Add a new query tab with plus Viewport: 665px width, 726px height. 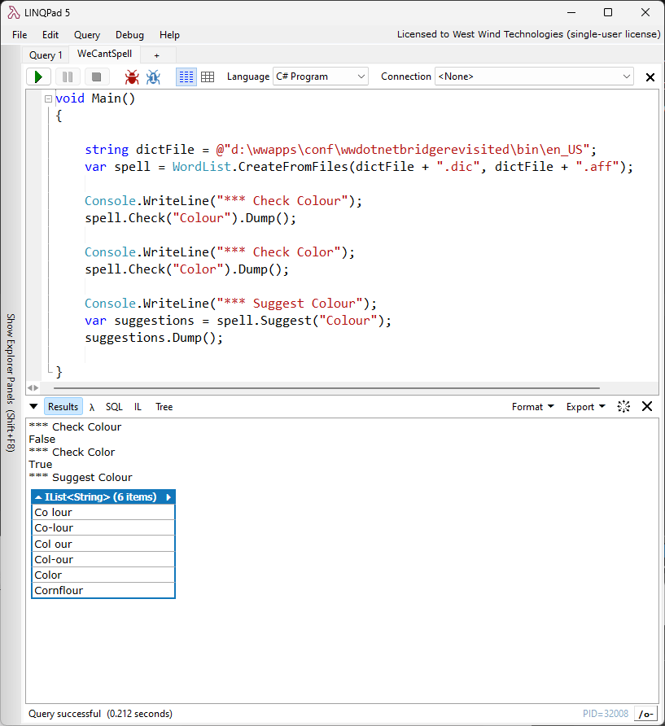[x=157, y=55]
